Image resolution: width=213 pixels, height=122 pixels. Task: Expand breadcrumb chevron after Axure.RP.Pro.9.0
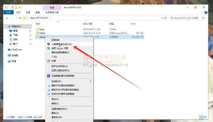(x=50, y=18)
